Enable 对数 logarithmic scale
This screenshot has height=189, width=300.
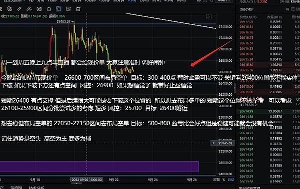tap(216, 180)
